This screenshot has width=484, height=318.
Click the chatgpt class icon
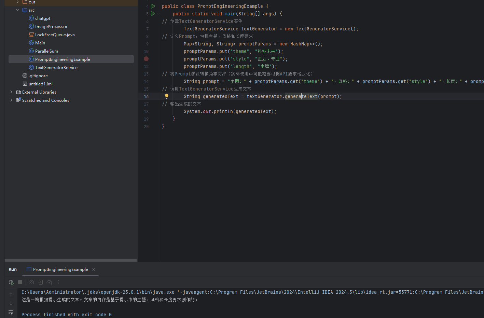click(31, 18)
